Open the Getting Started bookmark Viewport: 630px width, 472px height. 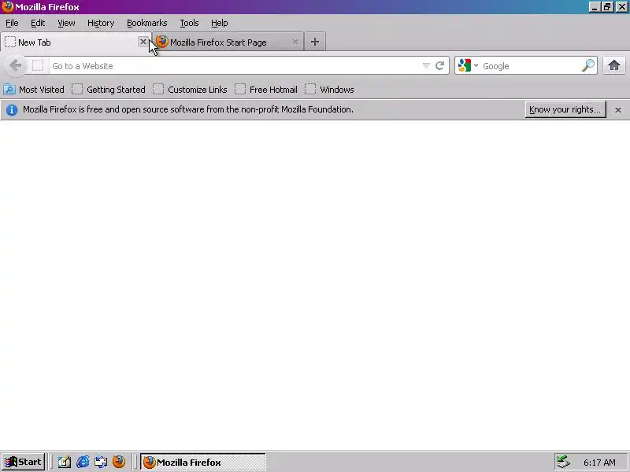tap(109, 90)
